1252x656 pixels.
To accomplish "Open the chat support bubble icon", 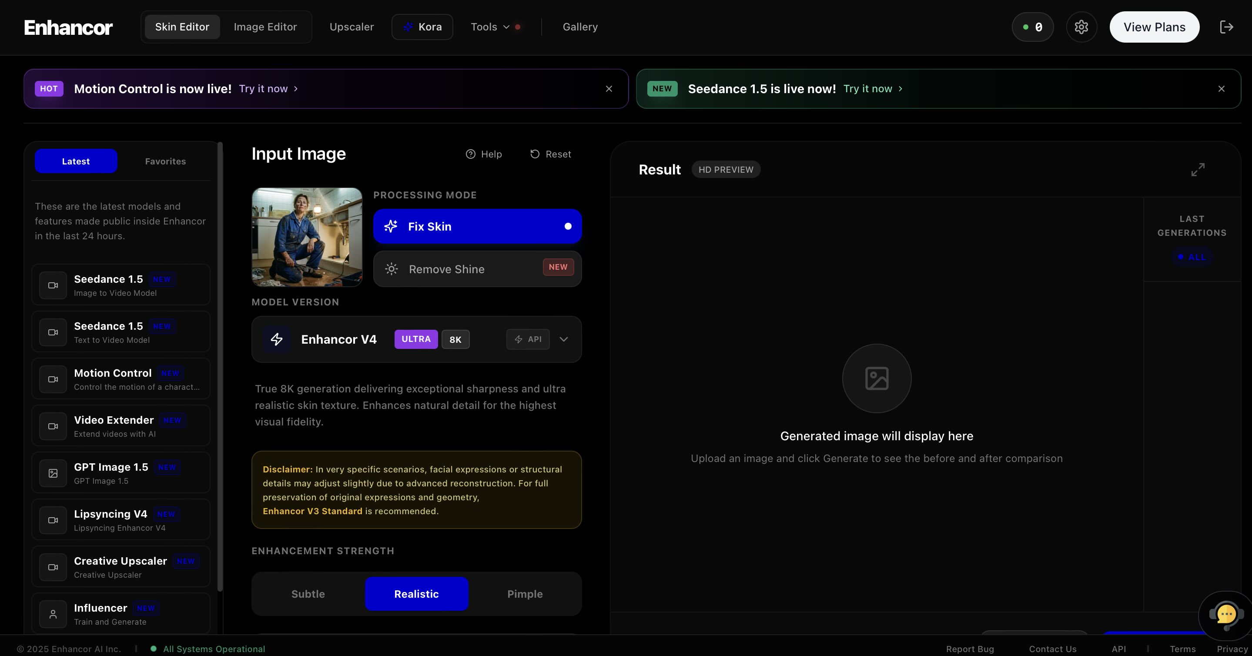I will coord(1226,615).
